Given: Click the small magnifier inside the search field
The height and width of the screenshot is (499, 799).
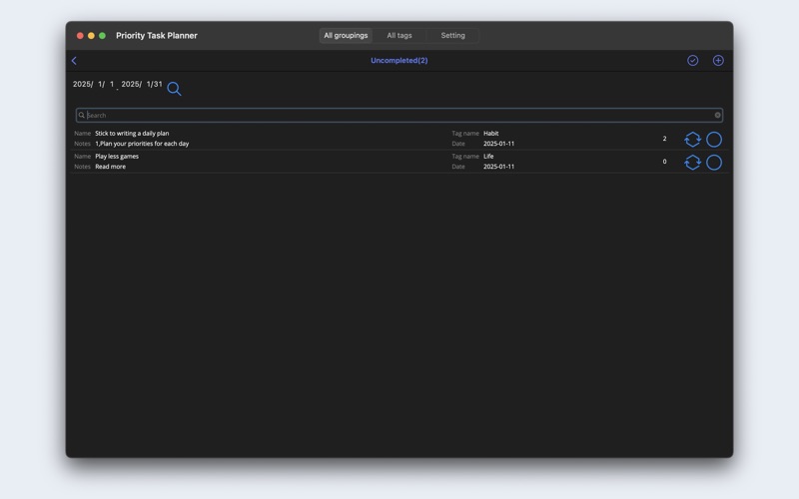Looking at the screenshot, I should pyautogui.click(x=82, y=115).
